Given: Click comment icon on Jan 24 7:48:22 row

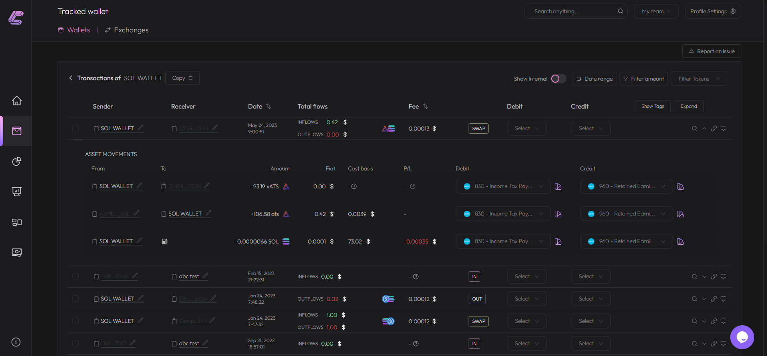Looking at the screenshot, I should click(x=723, y=299).
